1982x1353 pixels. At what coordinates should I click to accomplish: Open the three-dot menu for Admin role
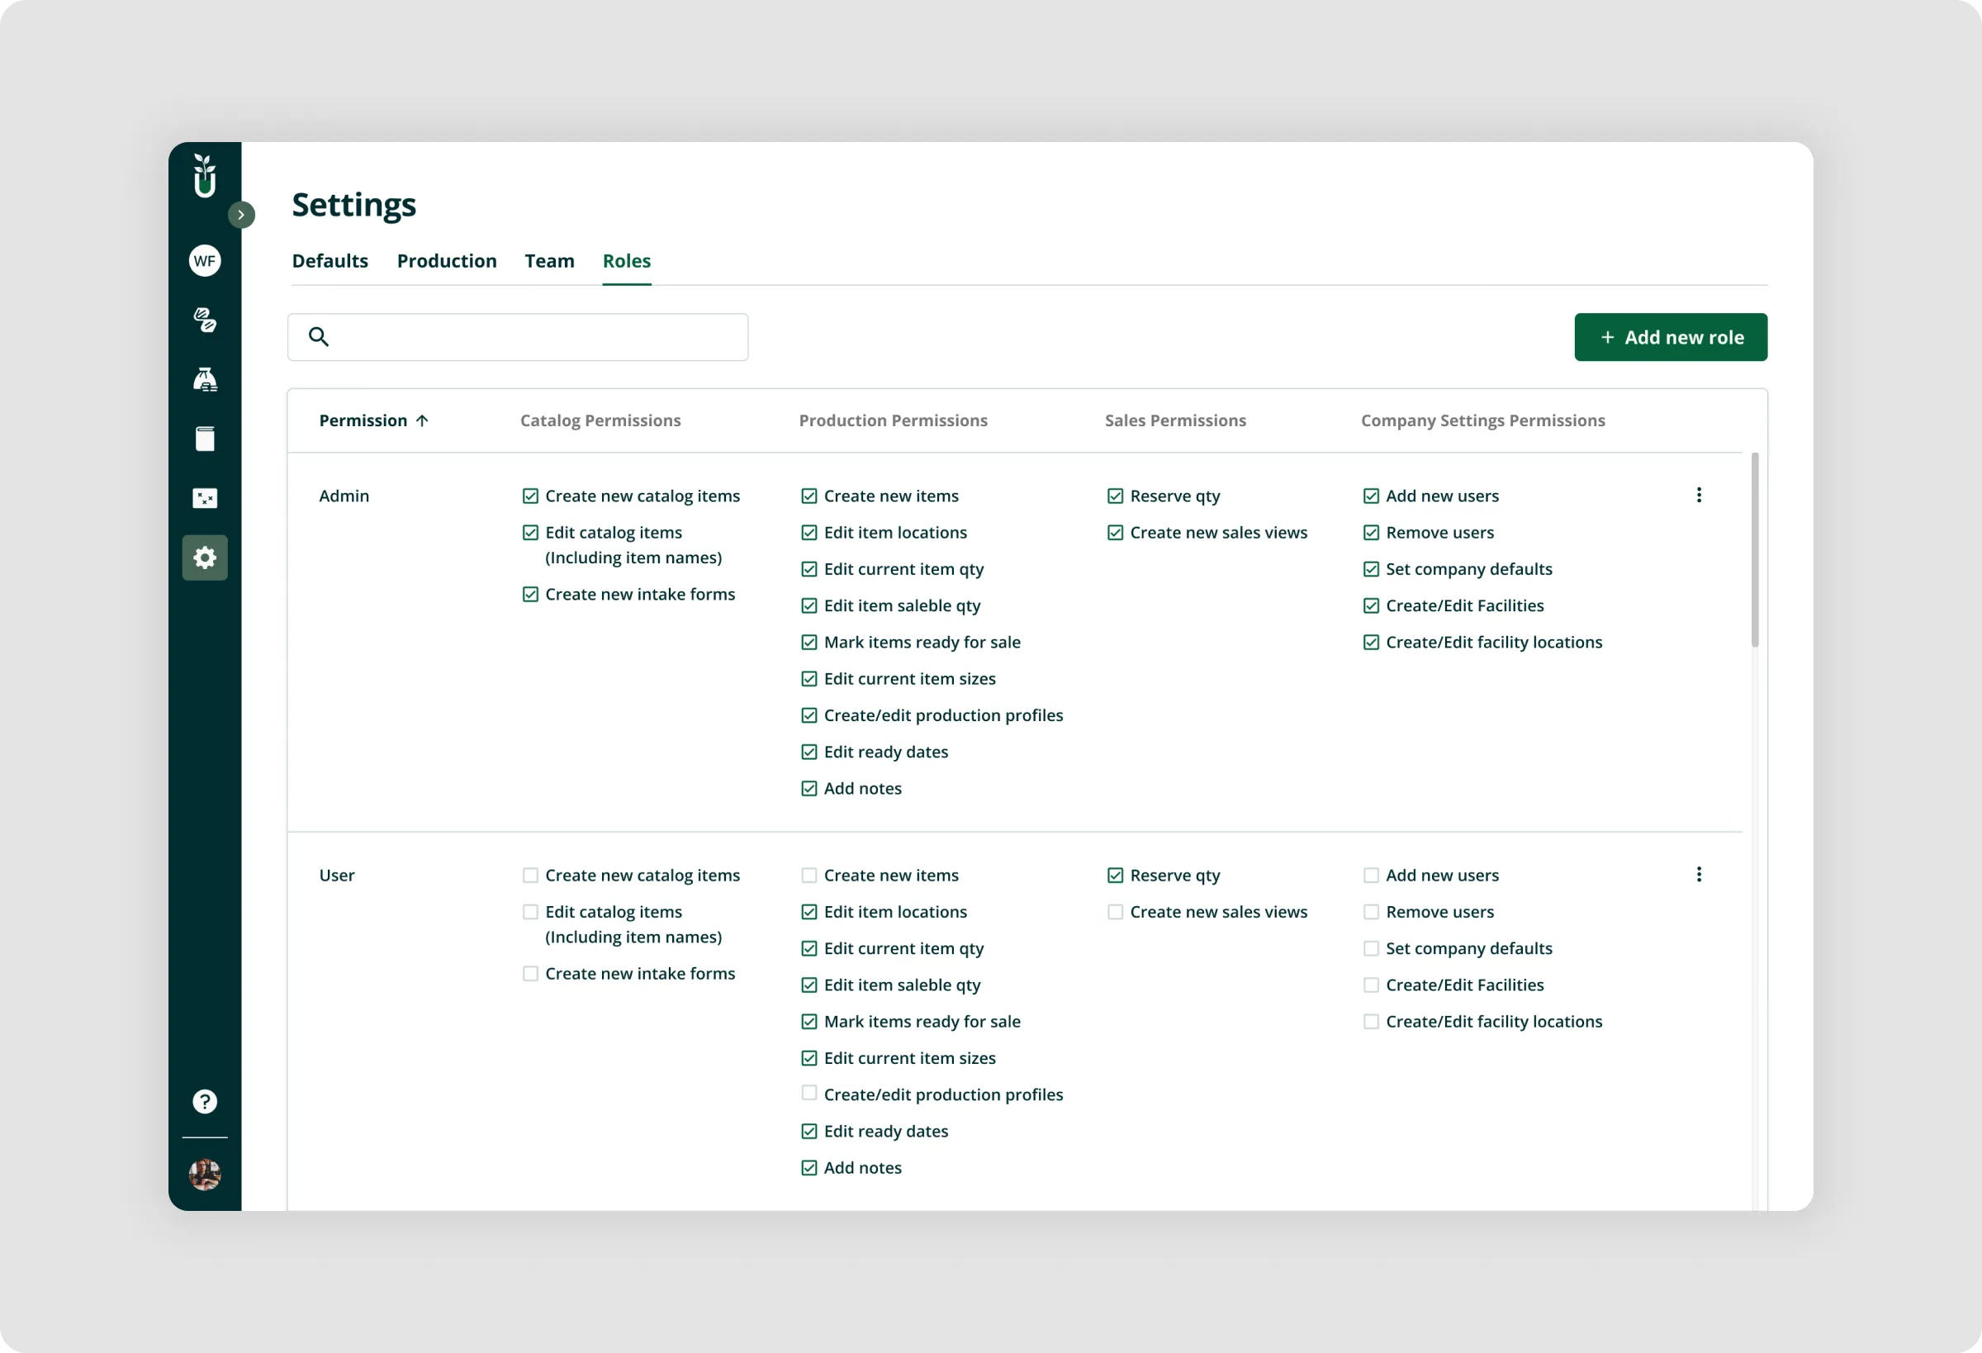1699,495
